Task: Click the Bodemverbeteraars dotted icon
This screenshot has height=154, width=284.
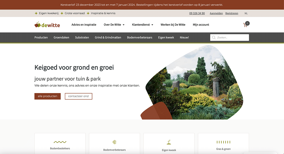Action: pyautogui.click(x=115, y=142)
